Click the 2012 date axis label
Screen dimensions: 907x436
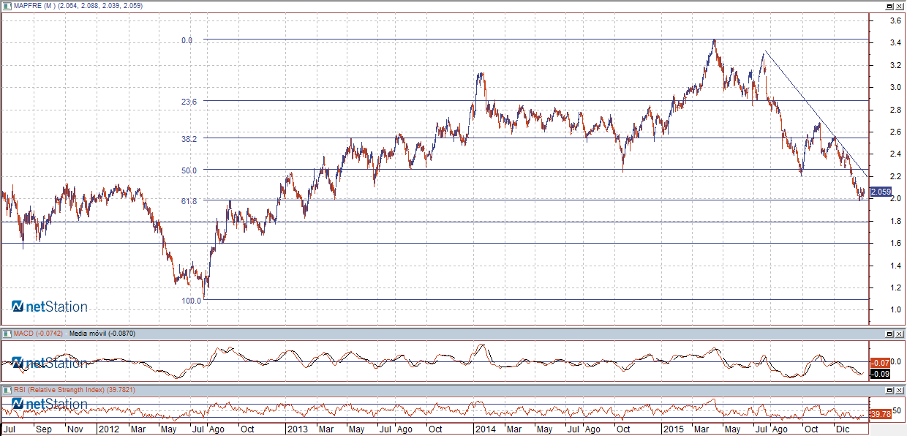(x=108, y=429)
